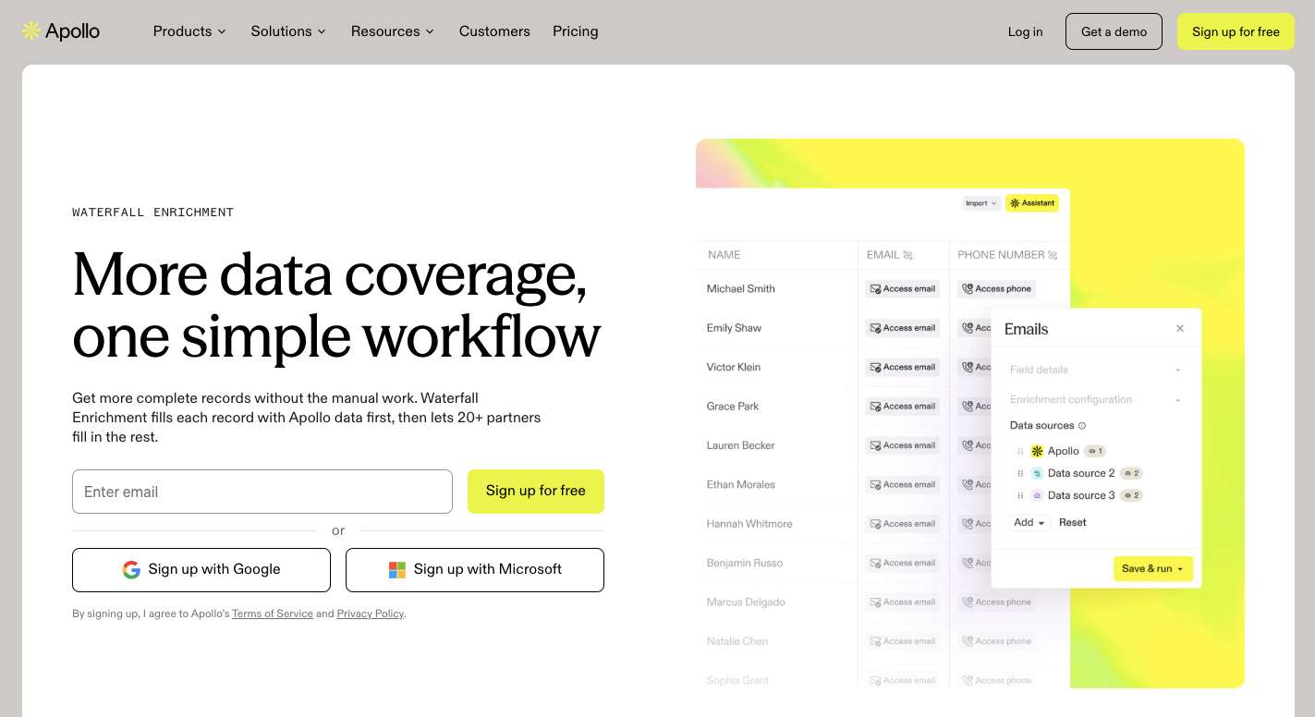This screenshot has height=717, width=1315.
Task: Click the enrichment icon in PHONE NUMBER header
Action: tap(1053, 255)
